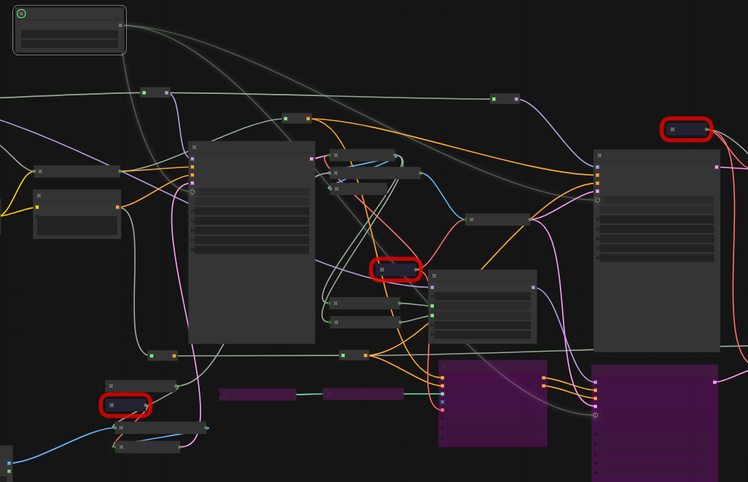Click the green-circled collapse icon on the selected node
Image resolution: width=748 pixels, height=482 pixels.
coord(21,14)
